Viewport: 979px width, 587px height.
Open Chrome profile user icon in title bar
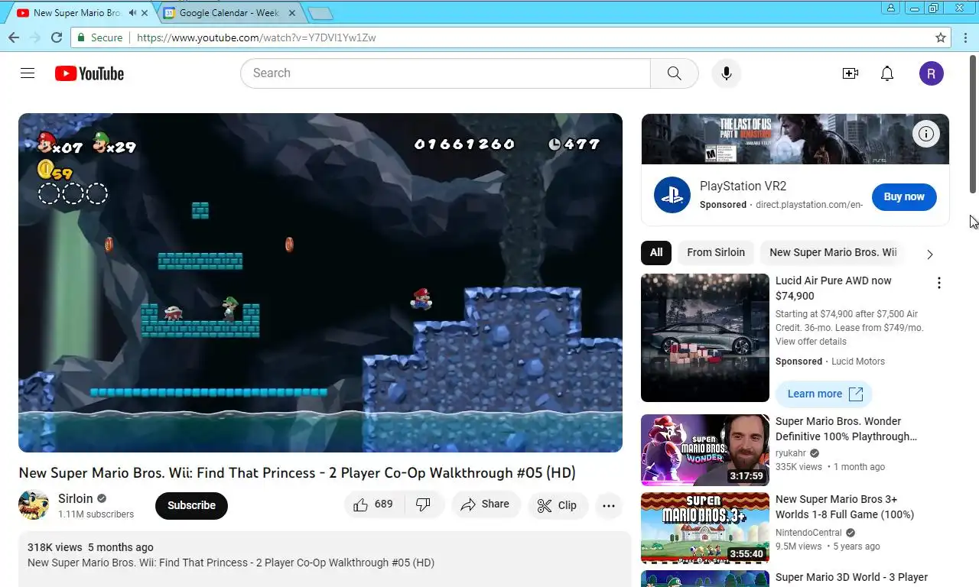point(891,8)
